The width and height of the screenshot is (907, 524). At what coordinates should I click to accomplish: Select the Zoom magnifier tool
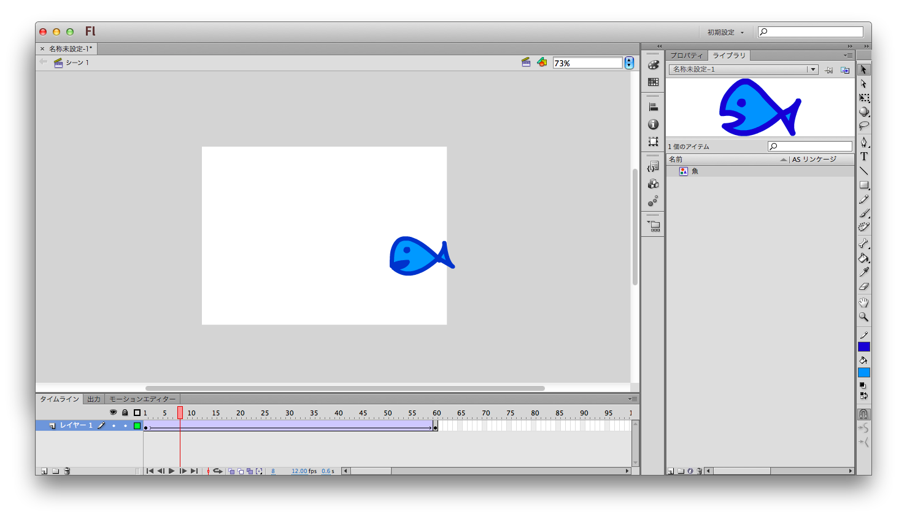tap(863, 317)
